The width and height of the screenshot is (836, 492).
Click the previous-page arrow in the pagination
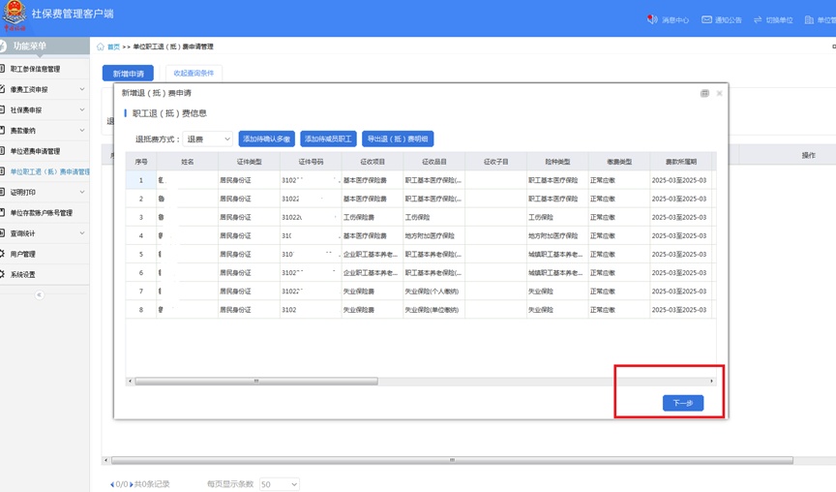[x=112, y=484]
